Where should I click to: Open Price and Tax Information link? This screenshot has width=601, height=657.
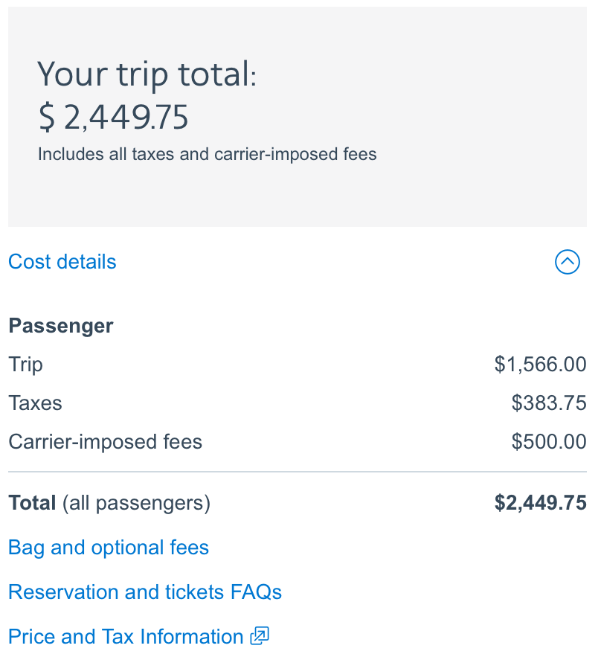pos(126,637)
